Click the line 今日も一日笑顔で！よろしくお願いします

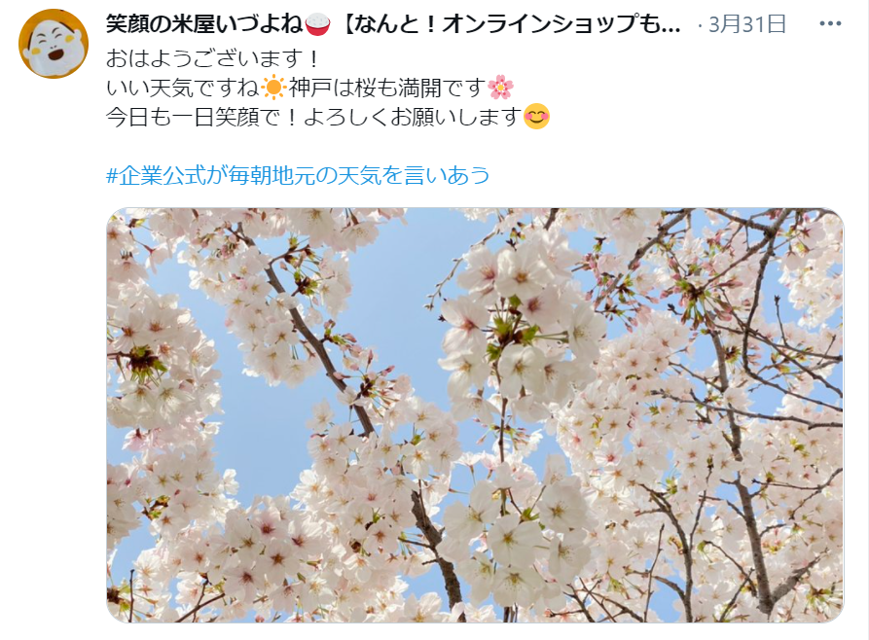pos(314,117)
